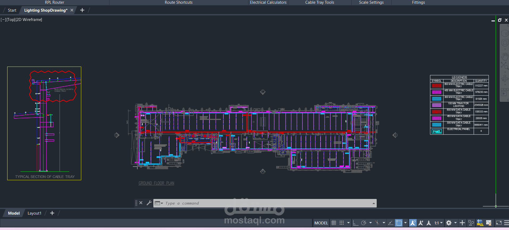
Task: Toggle drawing grid display
Action: (334, 223)
